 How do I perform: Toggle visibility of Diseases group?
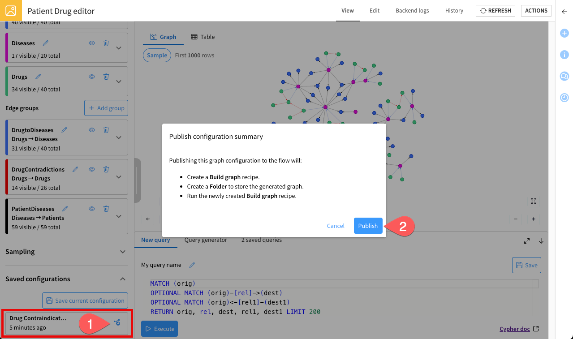(x=92, y=43)
